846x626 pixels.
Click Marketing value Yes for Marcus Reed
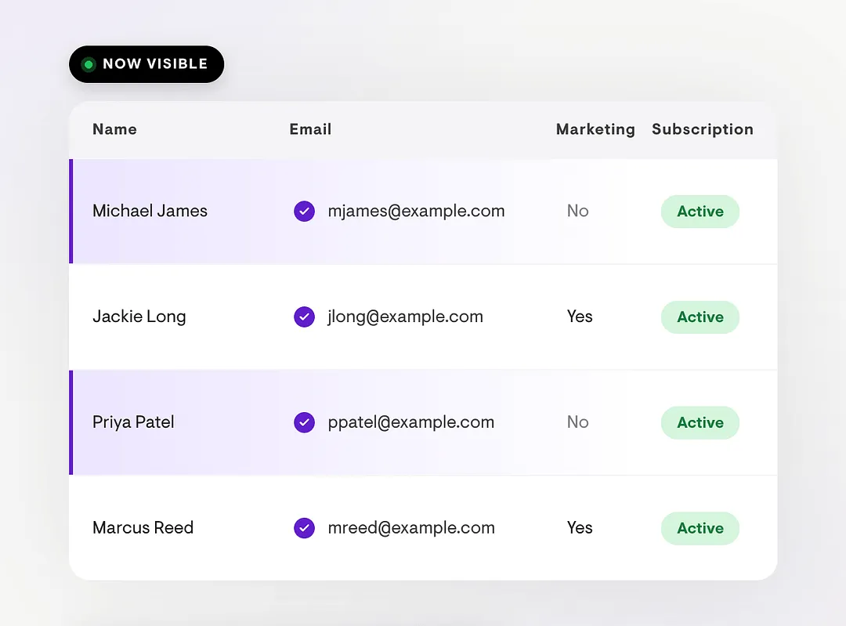click(x=580, y=527)
